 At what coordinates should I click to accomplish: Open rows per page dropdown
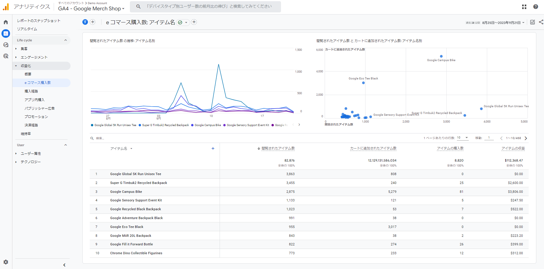tap(463, 138)
